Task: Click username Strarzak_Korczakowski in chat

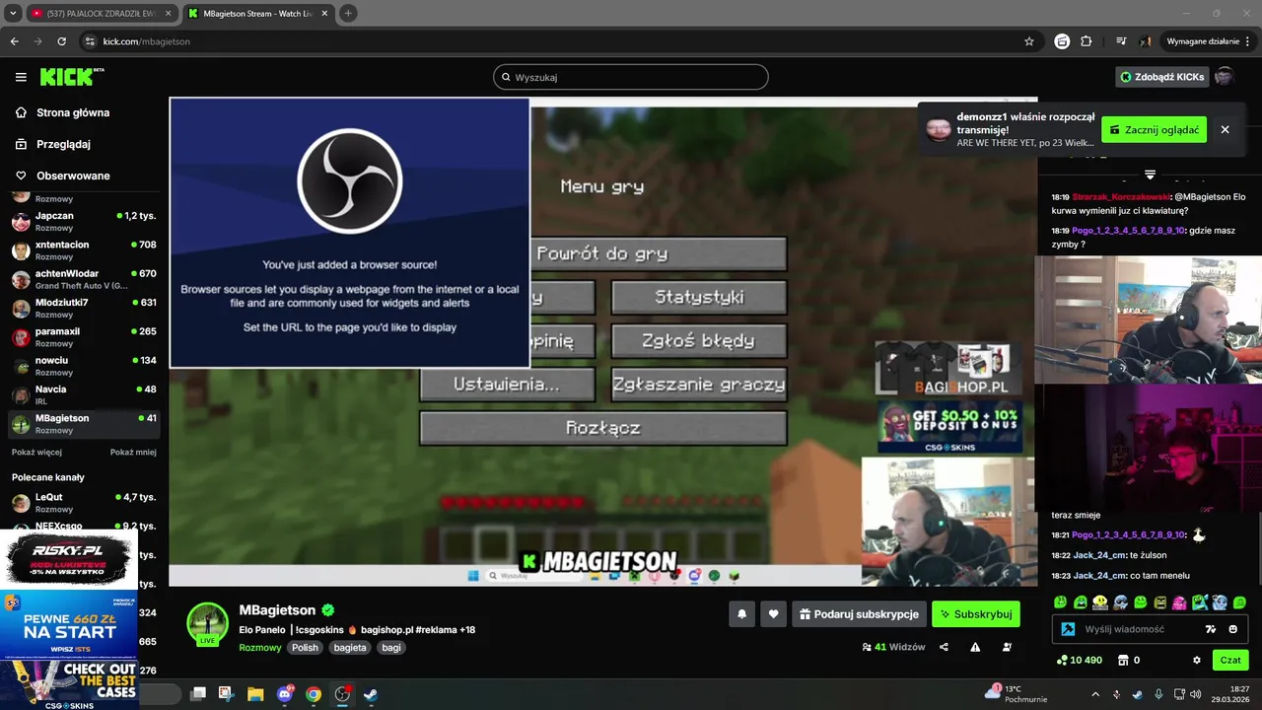Action: [1119, 197]
